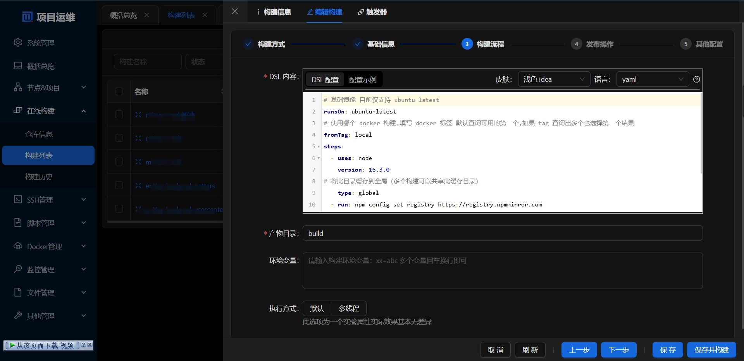Click the SSH管理 terminal icon
This screenshot has width=744, height=361.
pos(18,199)
